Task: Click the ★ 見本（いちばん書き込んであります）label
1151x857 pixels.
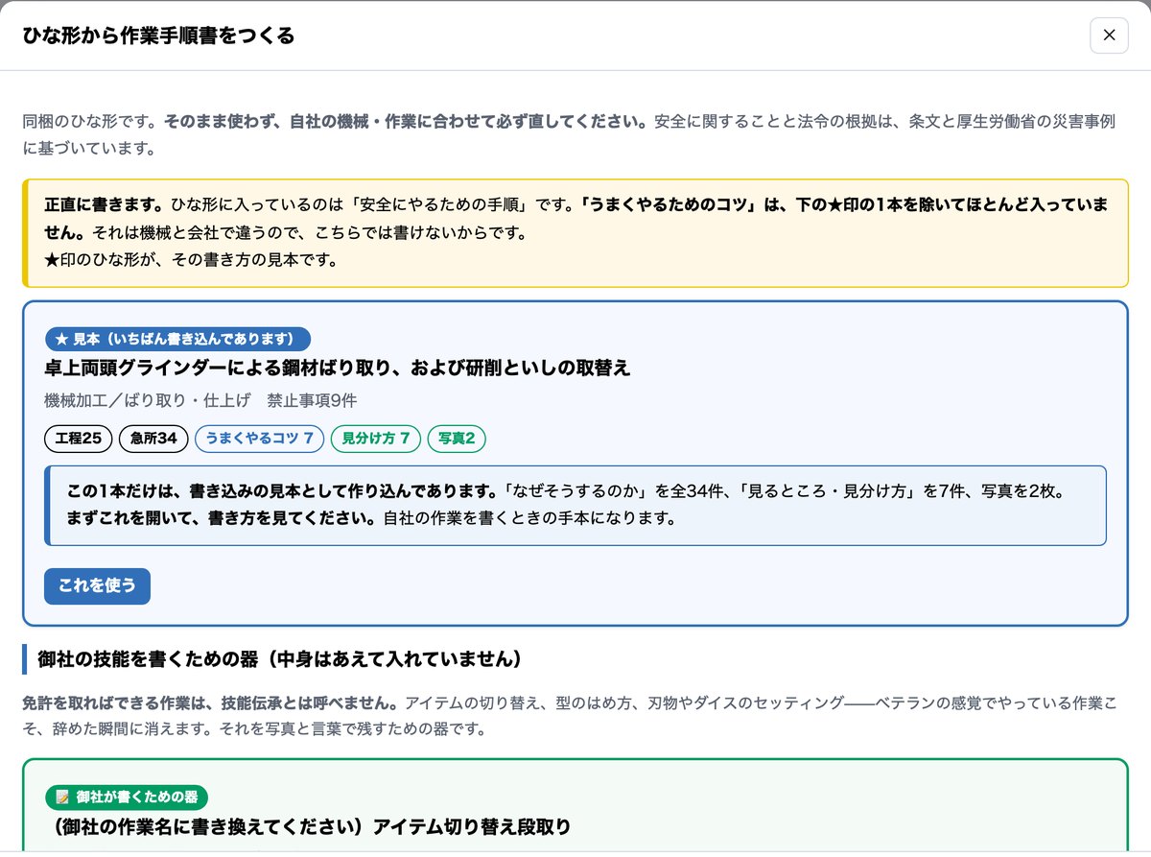Action: point(177,339)
